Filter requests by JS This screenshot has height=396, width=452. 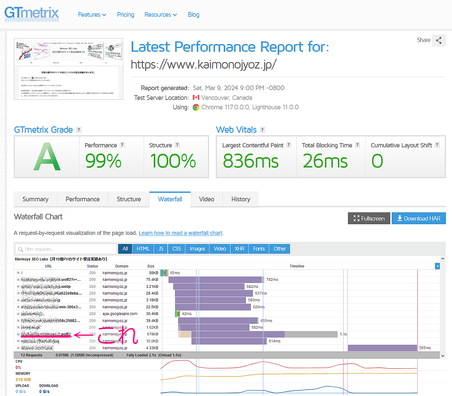tap(161, 249)
